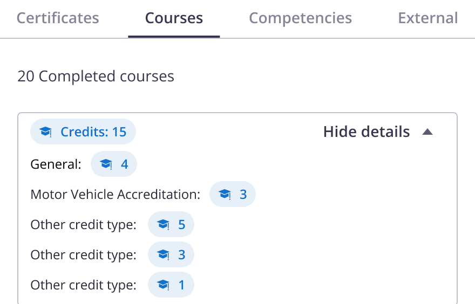The height and width of the screenshot is (304, 475).
Task: Collapse details using the triangle arrow
Action: click(427, 132)
